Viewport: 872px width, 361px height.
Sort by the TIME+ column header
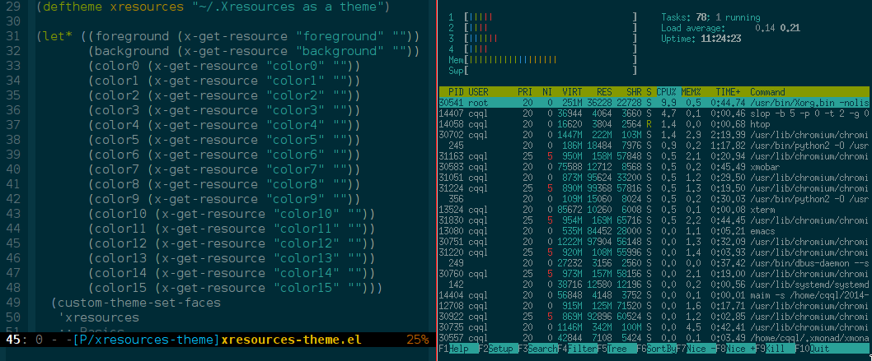click(728, 92)
